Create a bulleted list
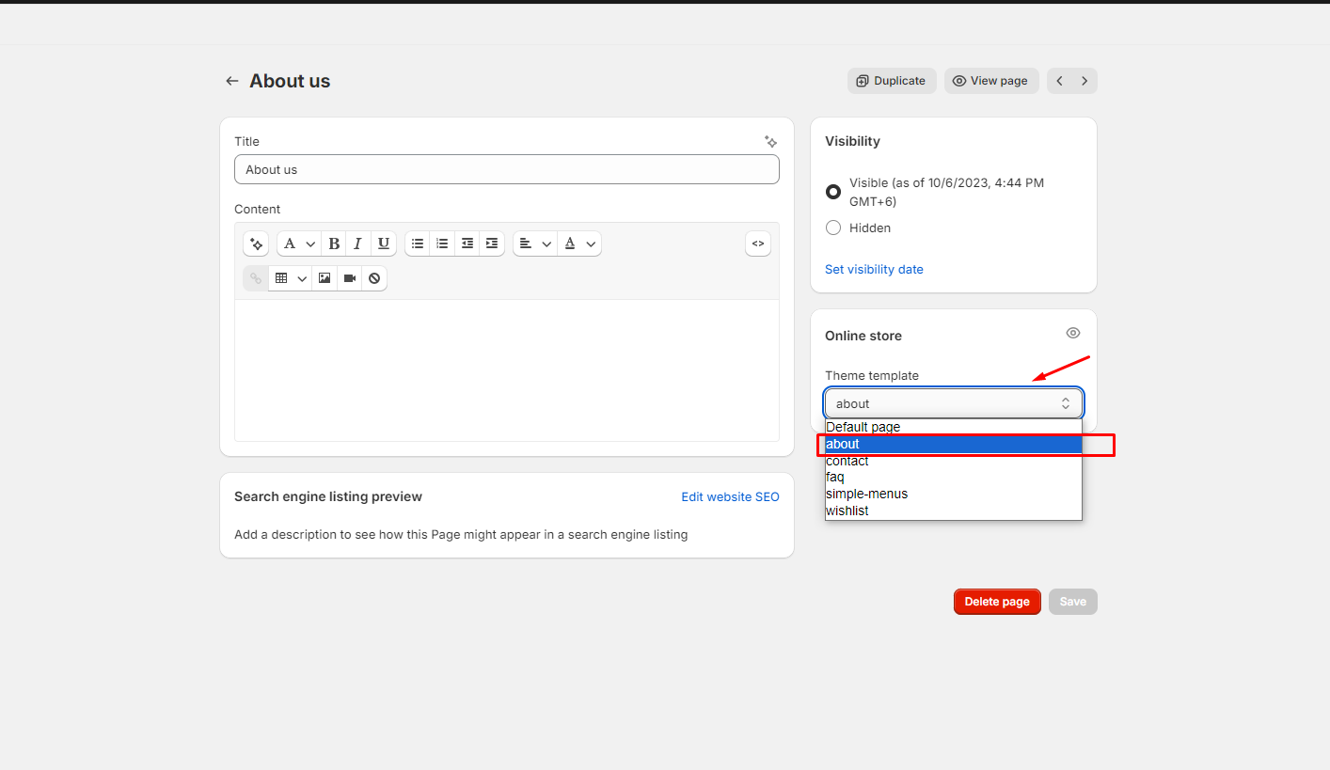The width and height of the screenshot is (1330, 770). coord(418,244)
